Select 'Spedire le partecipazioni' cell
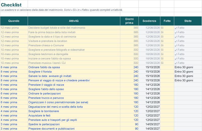Image resolution: width=202 pixels, height=131 pixels. pyautogui.click(x=74, y=124)
